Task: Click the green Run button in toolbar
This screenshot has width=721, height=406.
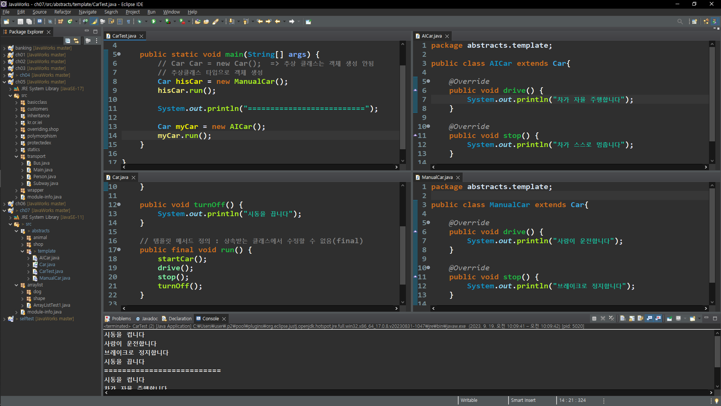Action: coord(154,21)
